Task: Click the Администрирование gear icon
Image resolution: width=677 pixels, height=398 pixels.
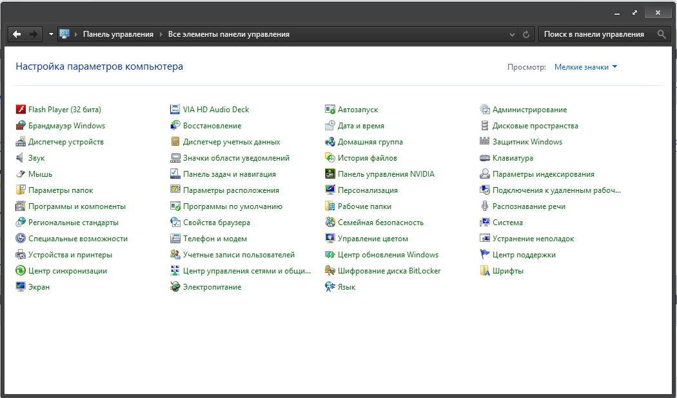Action: (485, 109)
